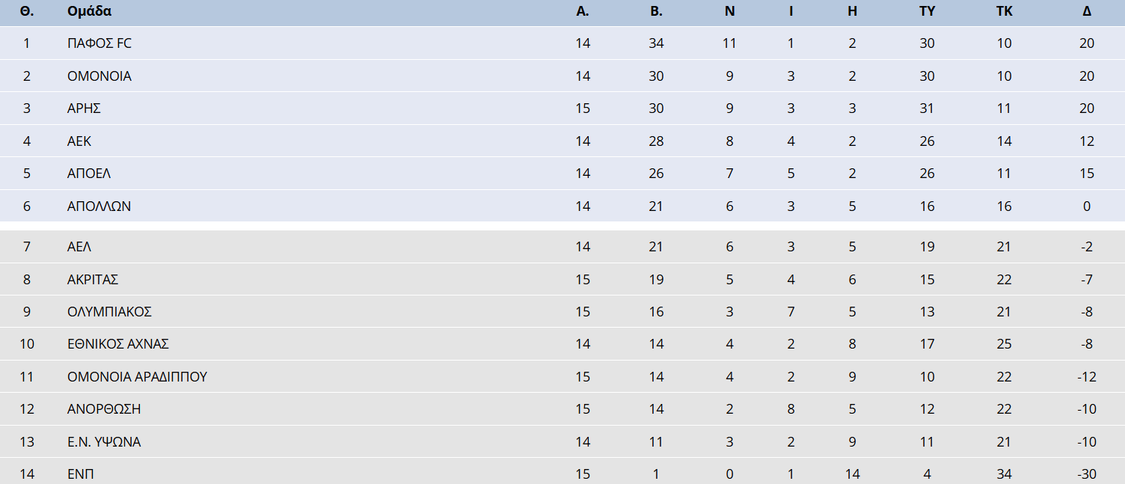Open the ΟΜΟΝΟΙΑ team row
The image size is (1125, 484).
[99, 76]
